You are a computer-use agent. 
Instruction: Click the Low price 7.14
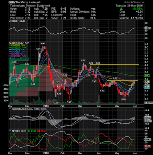(x=28, y=15)
